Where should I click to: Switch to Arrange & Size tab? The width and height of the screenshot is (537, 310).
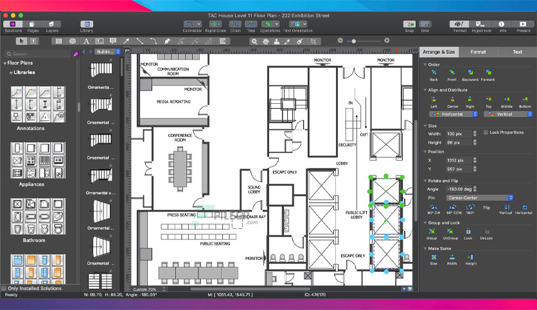point(439,52)
